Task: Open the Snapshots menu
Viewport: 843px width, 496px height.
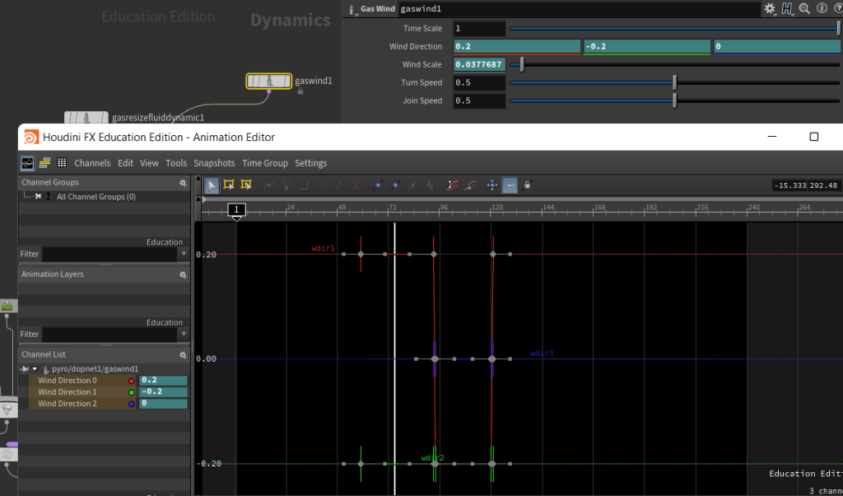Action: pos(214,163)
